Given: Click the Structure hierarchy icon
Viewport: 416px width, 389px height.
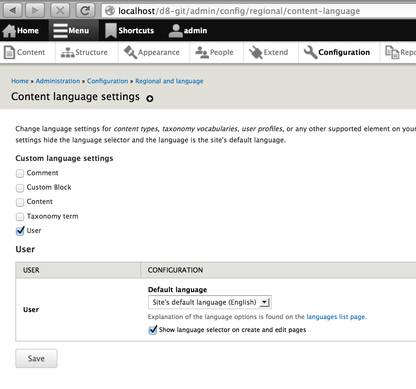Looking at the screenshot, I should 67,52.
